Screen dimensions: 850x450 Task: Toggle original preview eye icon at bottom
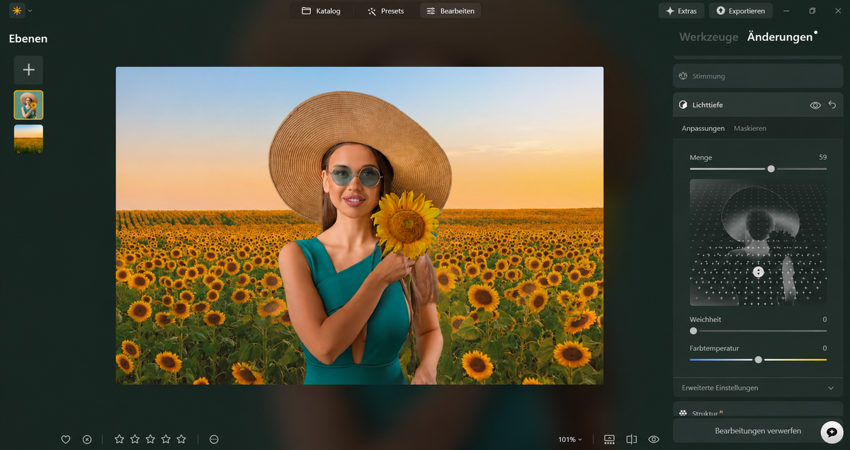[654, 439]
